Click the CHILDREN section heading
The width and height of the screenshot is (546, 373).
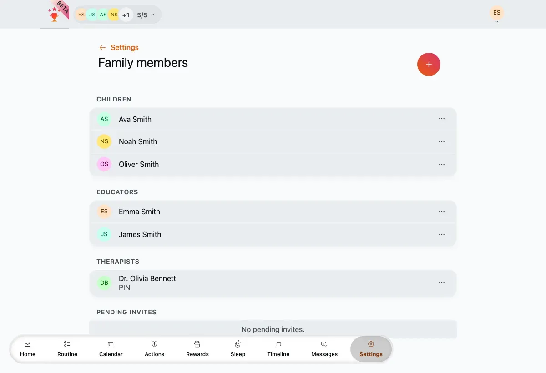coord(114,99)
